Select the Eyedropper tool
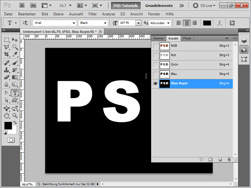Viewport: 251px width, 188px height. pos(15,54)
